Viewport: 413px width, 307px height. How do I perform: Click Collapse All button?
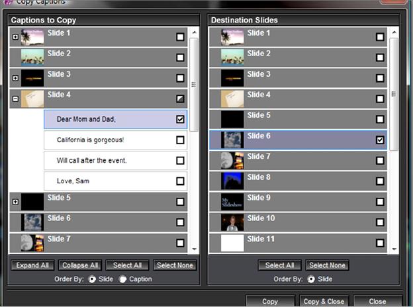point(80,265)
